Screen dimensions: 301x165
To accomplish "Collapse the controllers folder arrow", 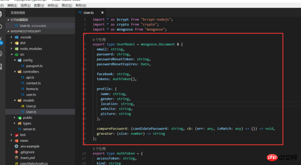I will point(15,72).
